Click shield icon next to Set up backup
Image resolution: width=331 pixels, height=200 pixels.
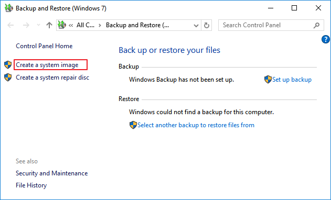pos(268,80)
